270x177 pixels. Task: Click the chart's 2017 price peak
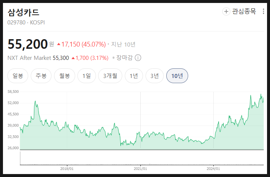point(35,101)
